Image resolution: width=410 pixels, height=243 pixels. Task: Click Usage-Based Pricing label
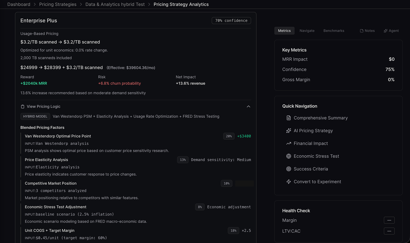tap(40, 34)
